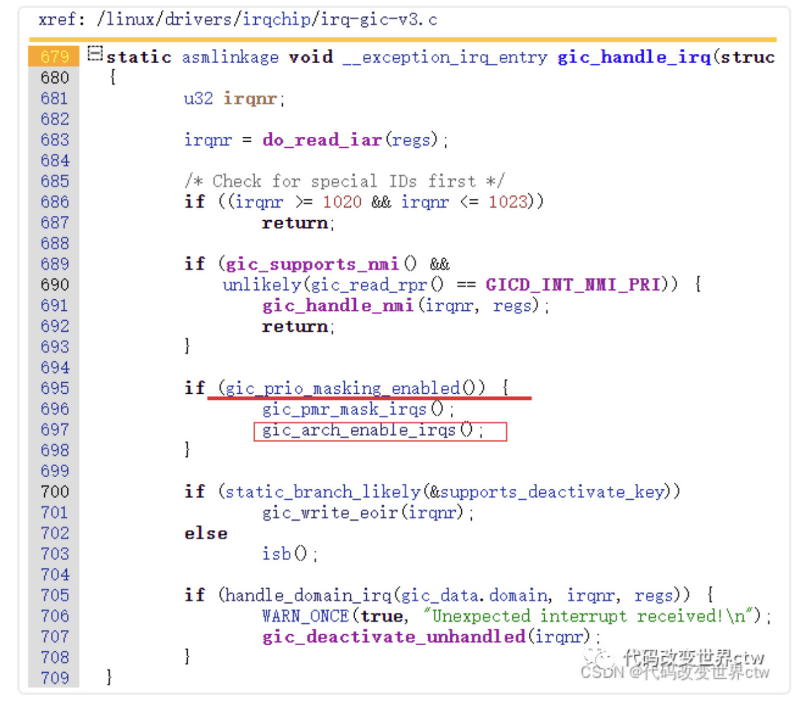Open the WARN_ONCE macro reference
Image resolution: width=811 pixels, height=709 pixels.
pos(306,616)
